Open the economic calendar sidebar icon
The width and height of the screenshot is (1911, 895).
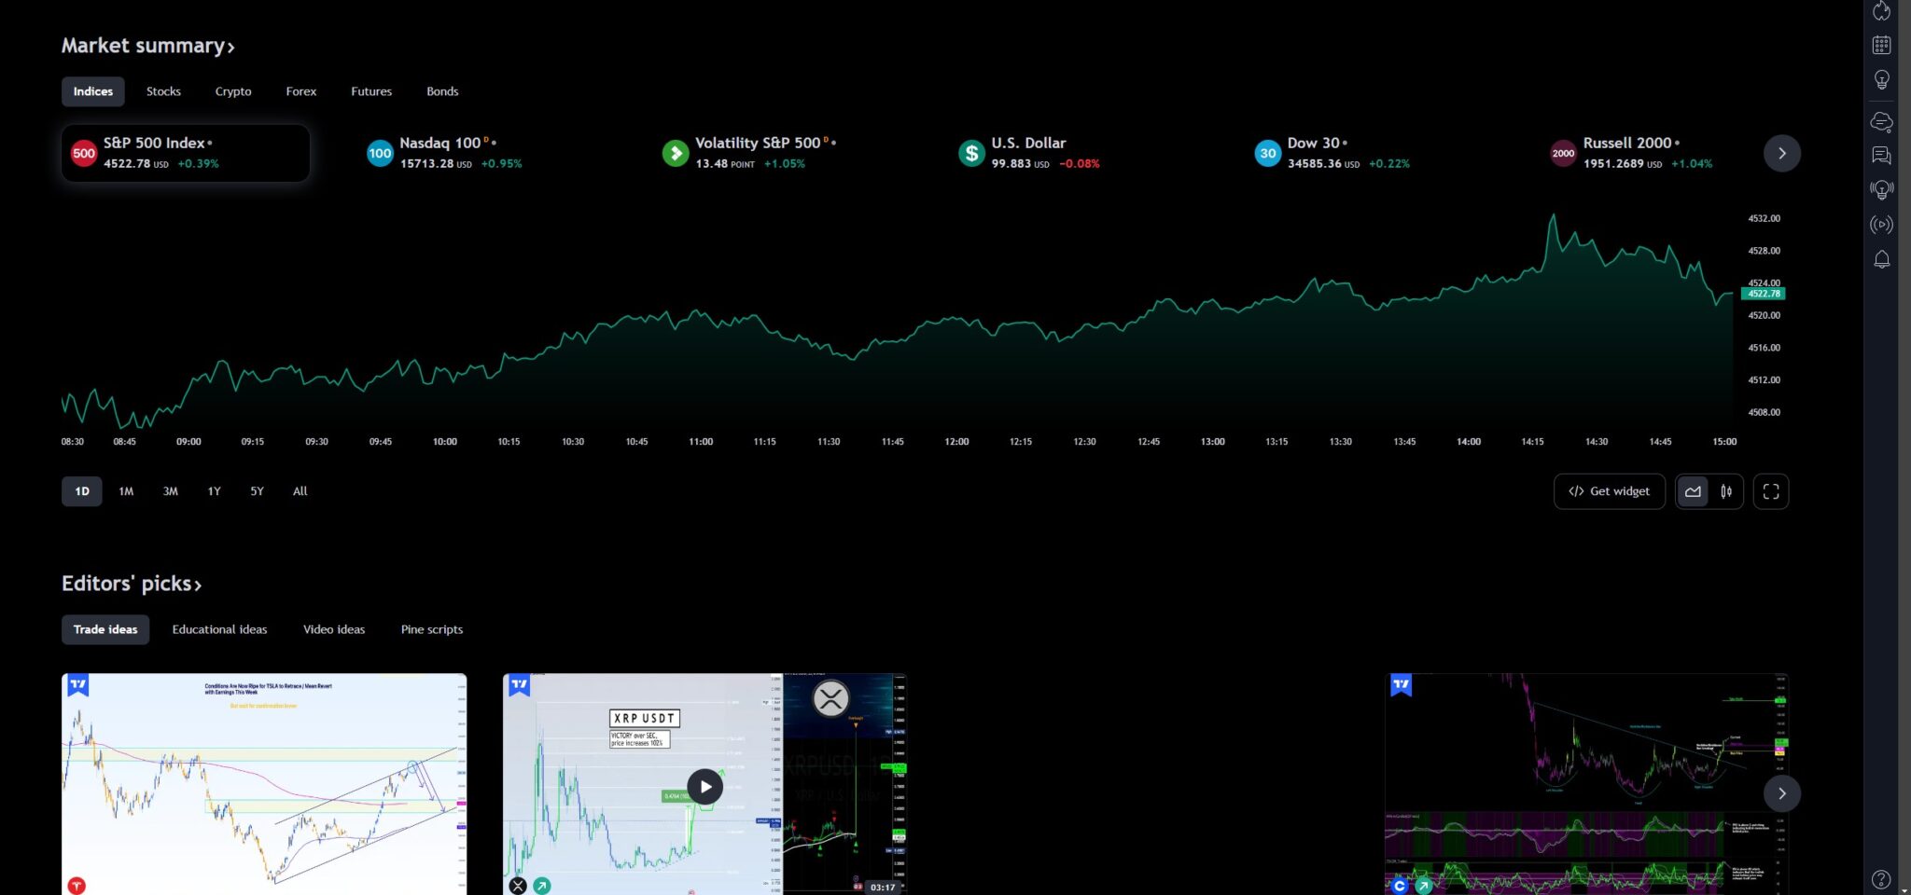point(1882,44)
